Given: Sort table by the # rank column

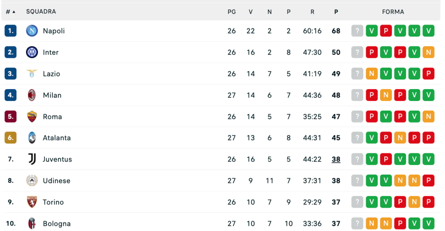Looking at the screenshot, I should coord(10,12).
